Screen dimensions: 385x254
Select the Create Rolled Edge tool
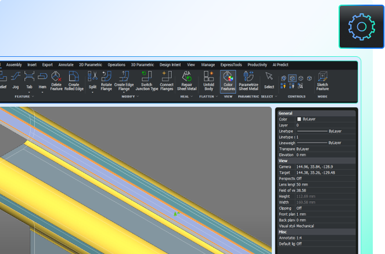point(74,81)
